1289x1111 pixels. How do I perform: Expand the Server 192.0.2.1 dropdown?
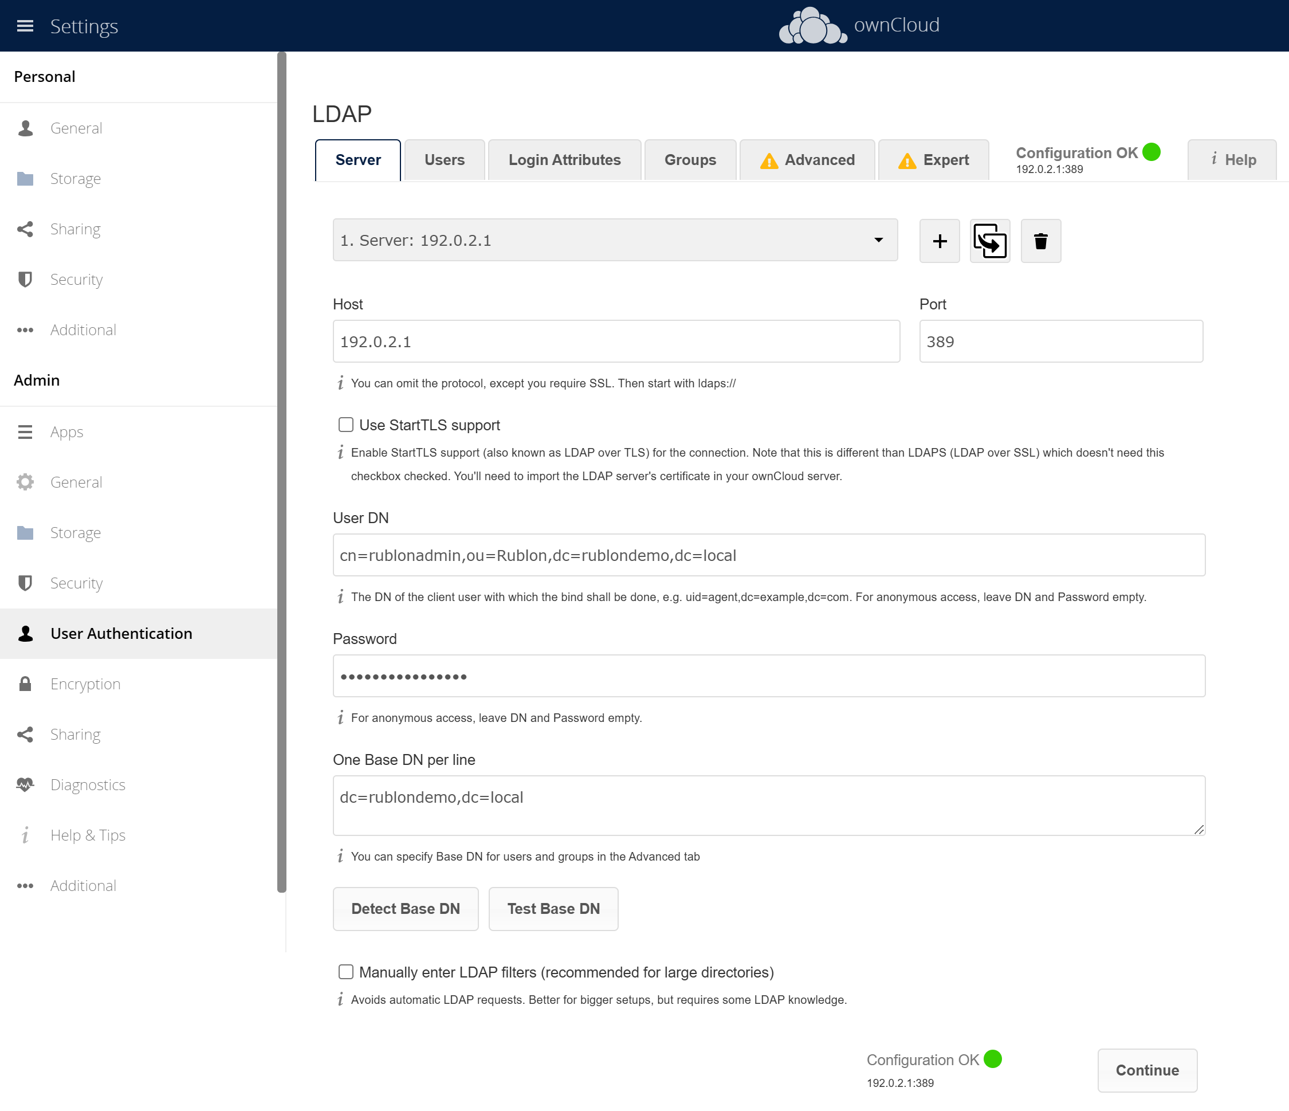pos(615,240)
